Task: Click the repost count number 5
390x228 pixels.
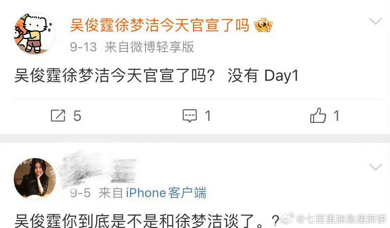Action: tap(77, 116)
